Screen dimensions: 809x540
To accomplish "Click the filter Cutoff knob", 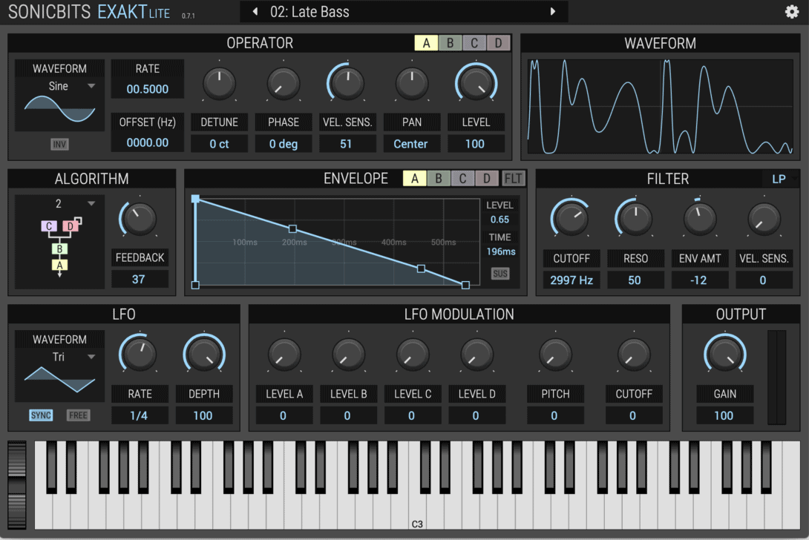I will click(571, 220).
